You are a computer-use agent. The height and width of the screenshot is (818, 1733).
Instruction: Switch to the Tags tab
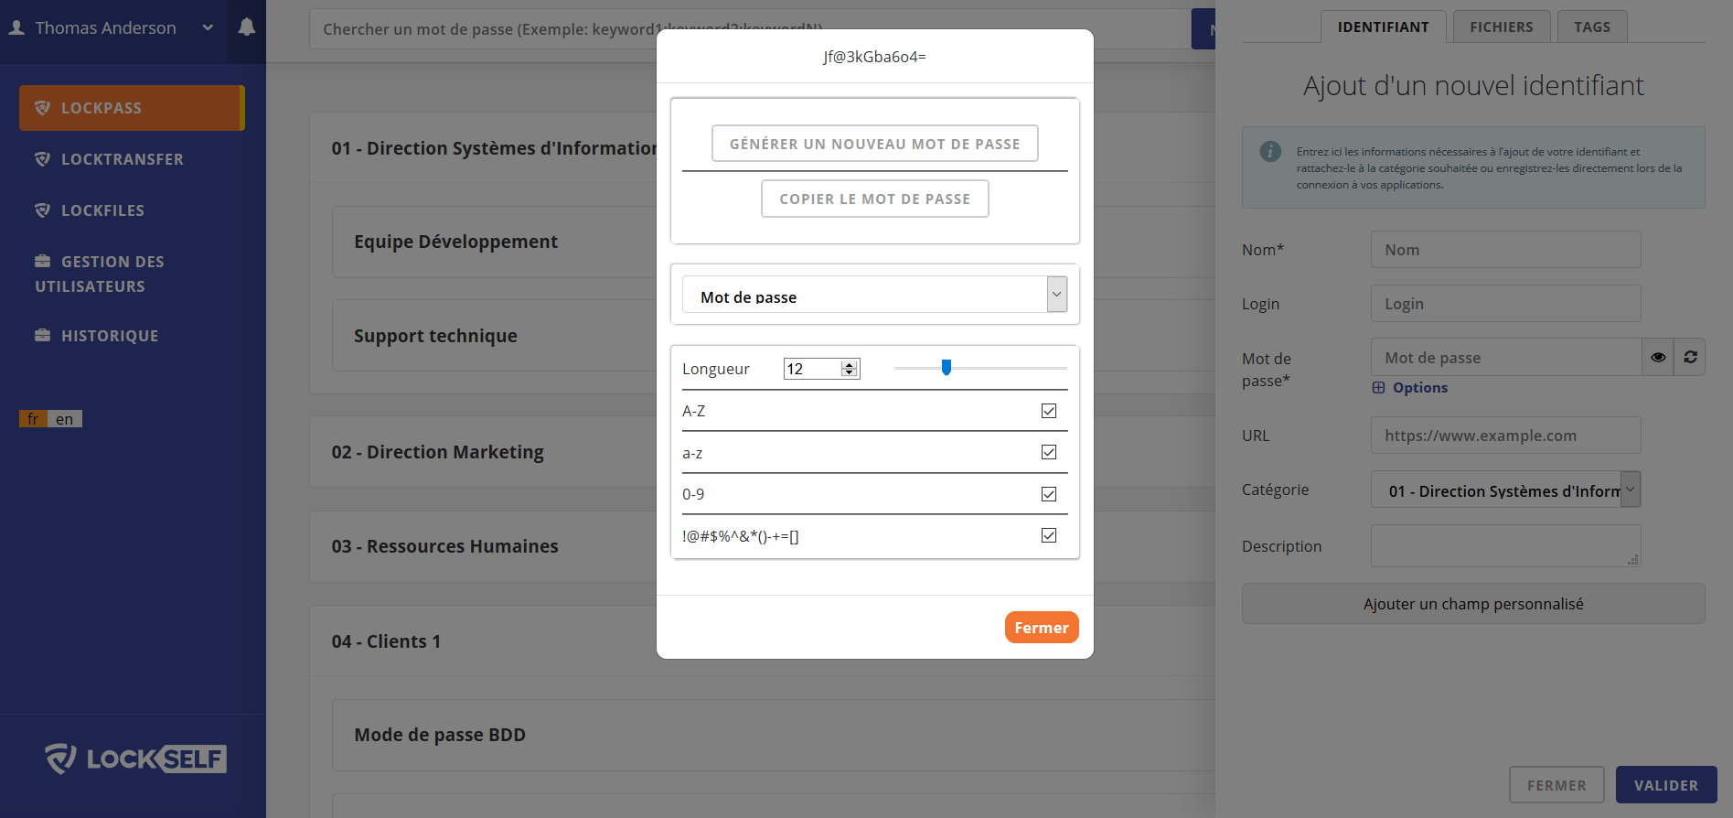(x=1591, y=27)
